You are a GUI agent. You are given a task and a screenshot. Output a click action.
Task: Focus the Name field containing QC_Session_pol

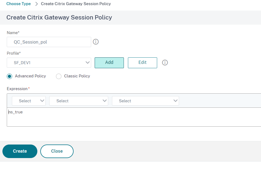point(49,42)
